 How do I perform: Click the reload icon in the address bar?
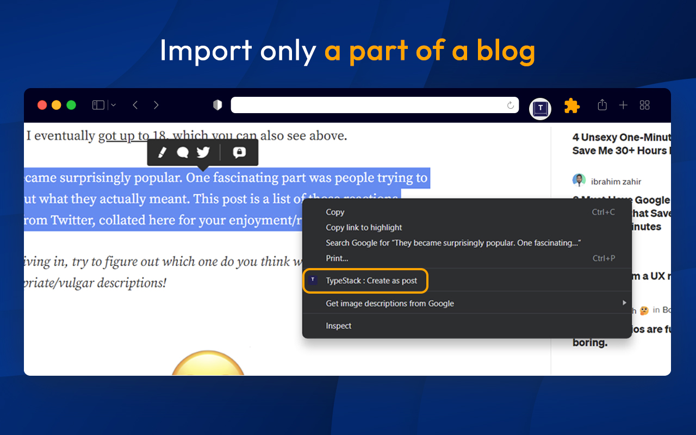(x=511, y=105)
